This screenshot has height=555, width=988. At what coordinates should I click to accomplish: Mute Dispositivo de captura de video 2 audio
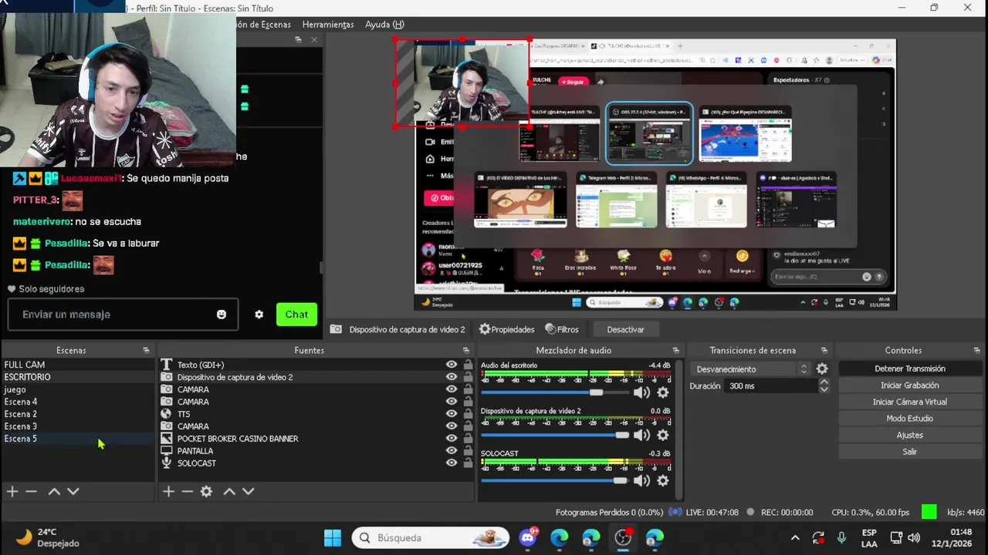pos(641,435)
